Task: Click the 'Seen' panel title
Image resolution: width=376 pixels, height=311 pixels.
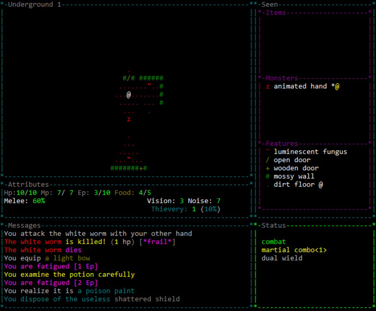Action: pyautogui.click(x=270, y=5)
